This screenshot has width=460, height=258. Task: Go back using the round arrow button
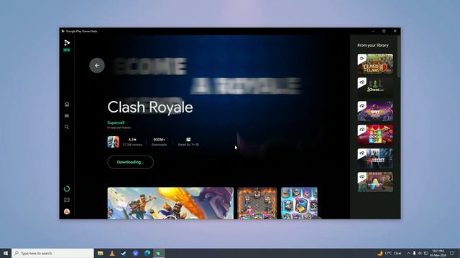point(97,65)
